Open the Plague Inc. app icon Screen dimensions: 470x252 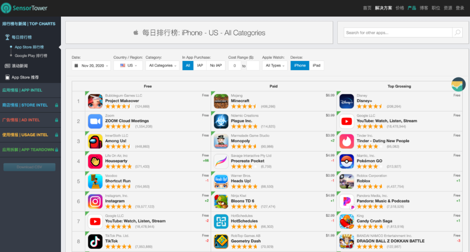pyautogui.click(x=221, y=121)
